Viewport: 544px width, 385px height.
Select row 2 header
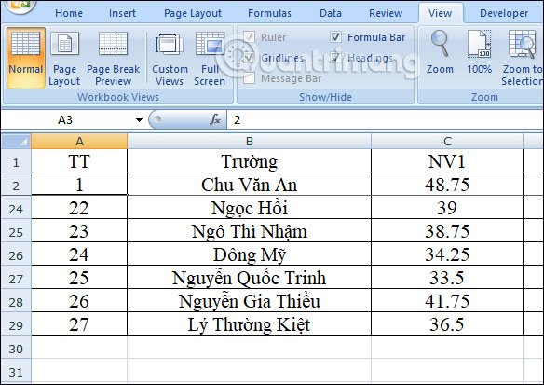16,185
